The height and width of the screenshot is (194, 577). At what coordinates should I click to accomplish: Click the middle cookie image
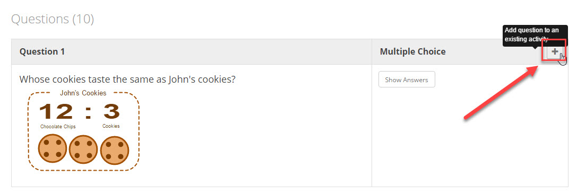83,150
